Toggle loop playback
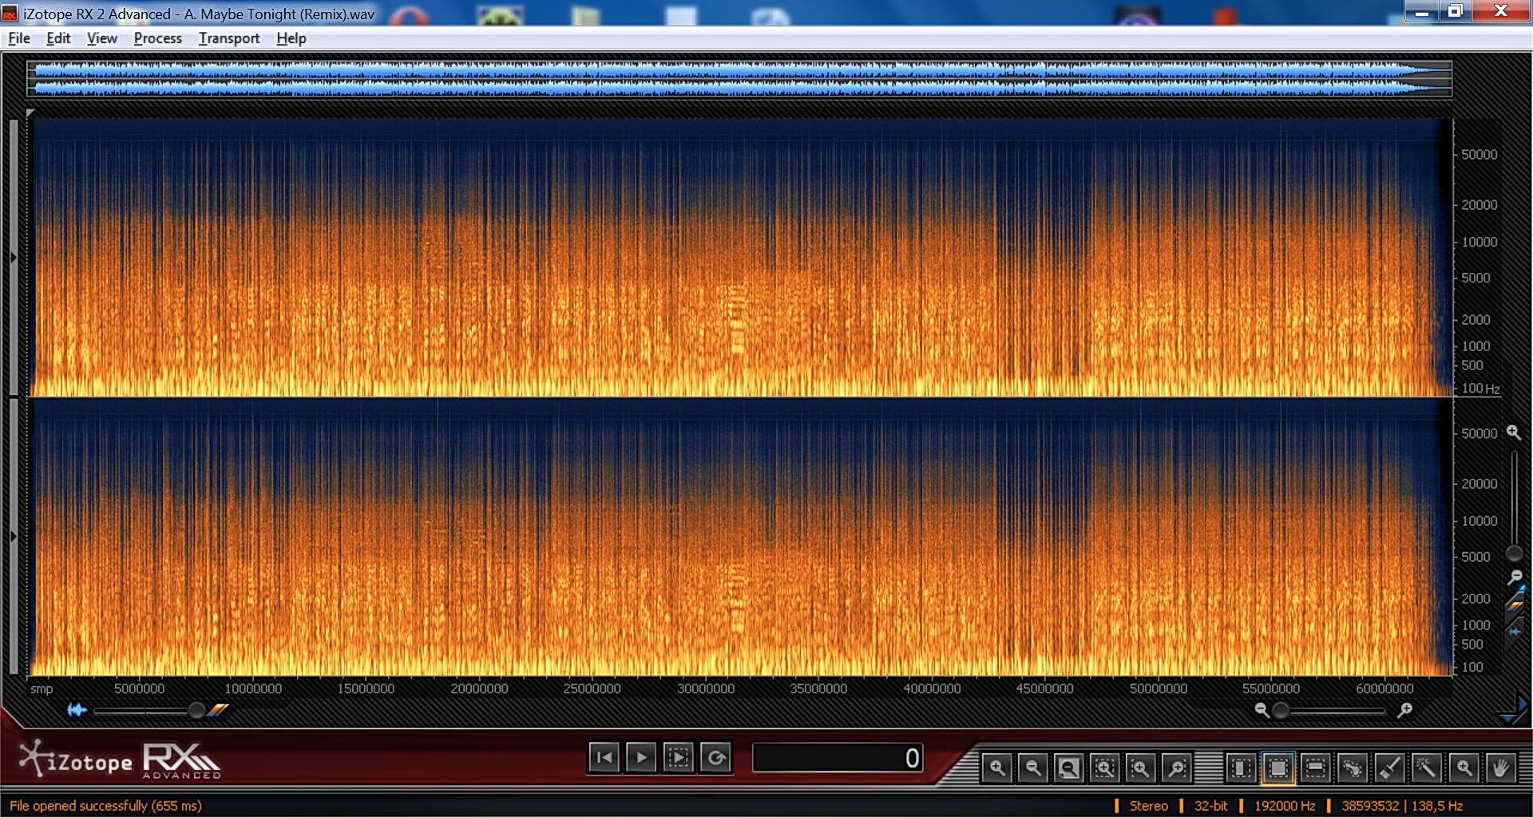1533x817 pixels. (x=716, y=757)
